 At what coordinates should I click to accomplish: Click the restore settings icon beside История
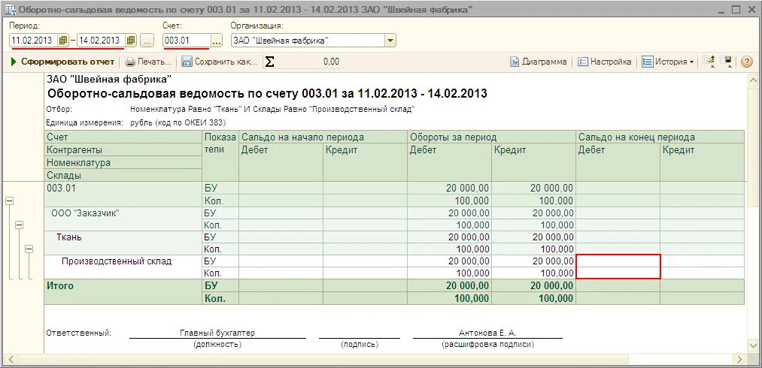709,62
